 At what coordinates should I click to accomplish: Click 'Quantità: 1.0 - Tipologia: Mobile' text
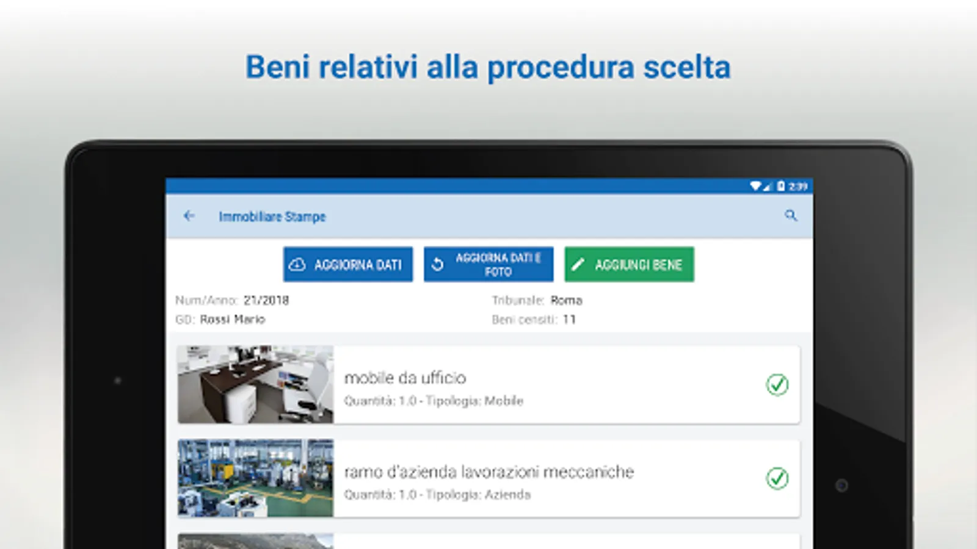[434, 401]
